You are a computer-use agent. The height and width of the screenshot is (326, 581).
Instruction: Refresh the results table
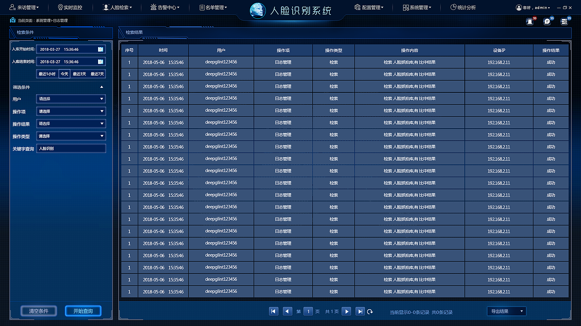tap(370, 312)
